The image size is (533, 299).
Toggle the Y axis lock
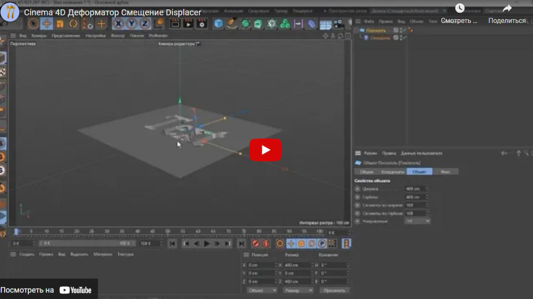coord(132,24)
